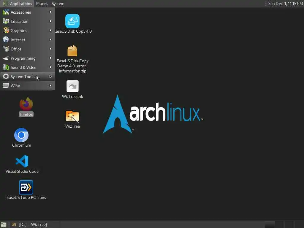Open Education submenu entry
Viewport: 304px width, 228px height.
(28, 21)
